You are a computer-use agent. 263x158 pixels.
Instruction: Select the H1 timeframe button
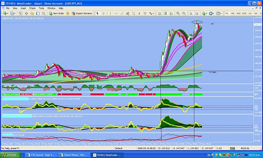(250, 13)
